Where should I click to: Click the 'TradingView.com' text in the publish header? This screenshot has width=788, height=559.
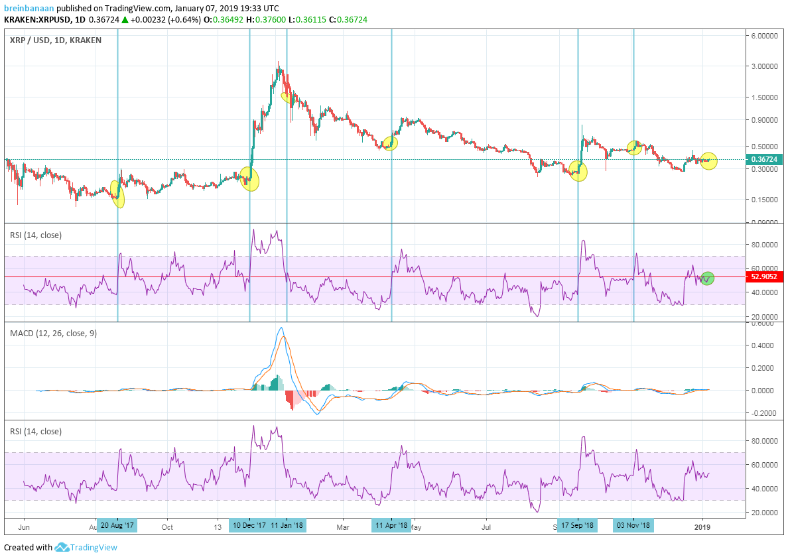137,9
